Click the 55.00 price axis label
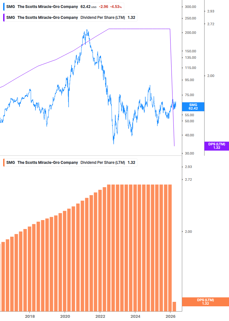 [189, 115]
